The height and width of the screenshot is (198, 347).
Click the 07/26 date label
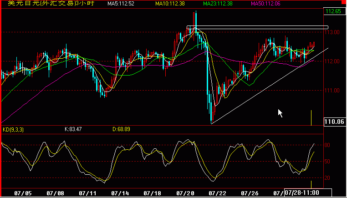(x=250, y=193)
